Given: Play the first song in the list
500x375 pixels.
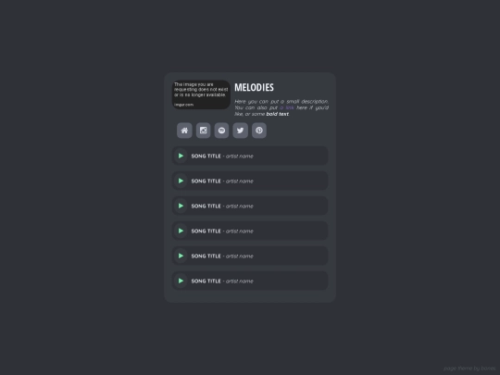Looking at the screenshot, I should pos(181,156).
